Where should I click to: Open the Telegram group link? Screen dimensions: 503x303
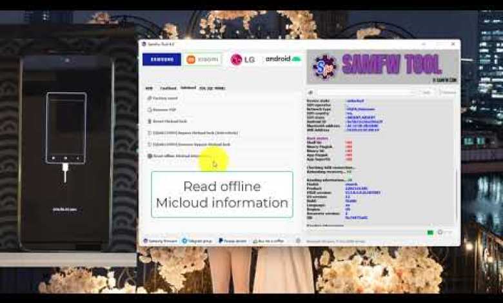199,241
